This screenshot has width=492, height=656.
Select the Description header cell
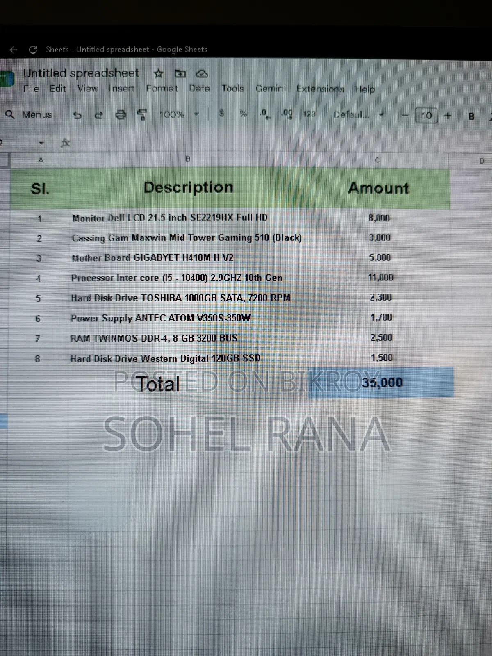tap(188, 188)
